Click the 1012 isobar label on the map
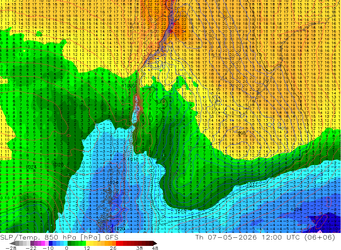Screen dimensions: 341x250 click(252, 185)
